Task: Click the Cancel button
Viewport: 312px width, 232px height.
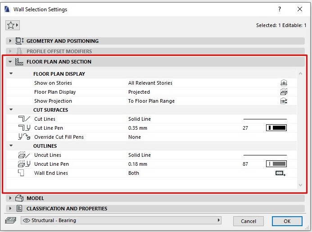Action: tap(248, 221)
